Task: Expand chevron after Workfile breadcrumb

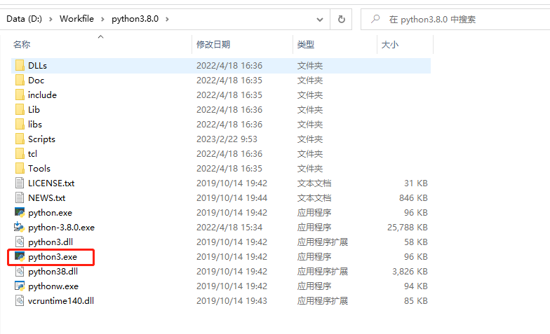Action: 102,20
